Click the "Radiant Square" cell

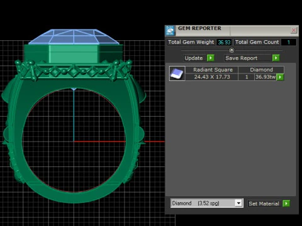pos(212,70)
